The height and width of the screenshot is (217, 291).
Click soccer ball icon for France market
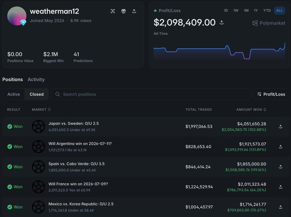click(x=39, y=187)
